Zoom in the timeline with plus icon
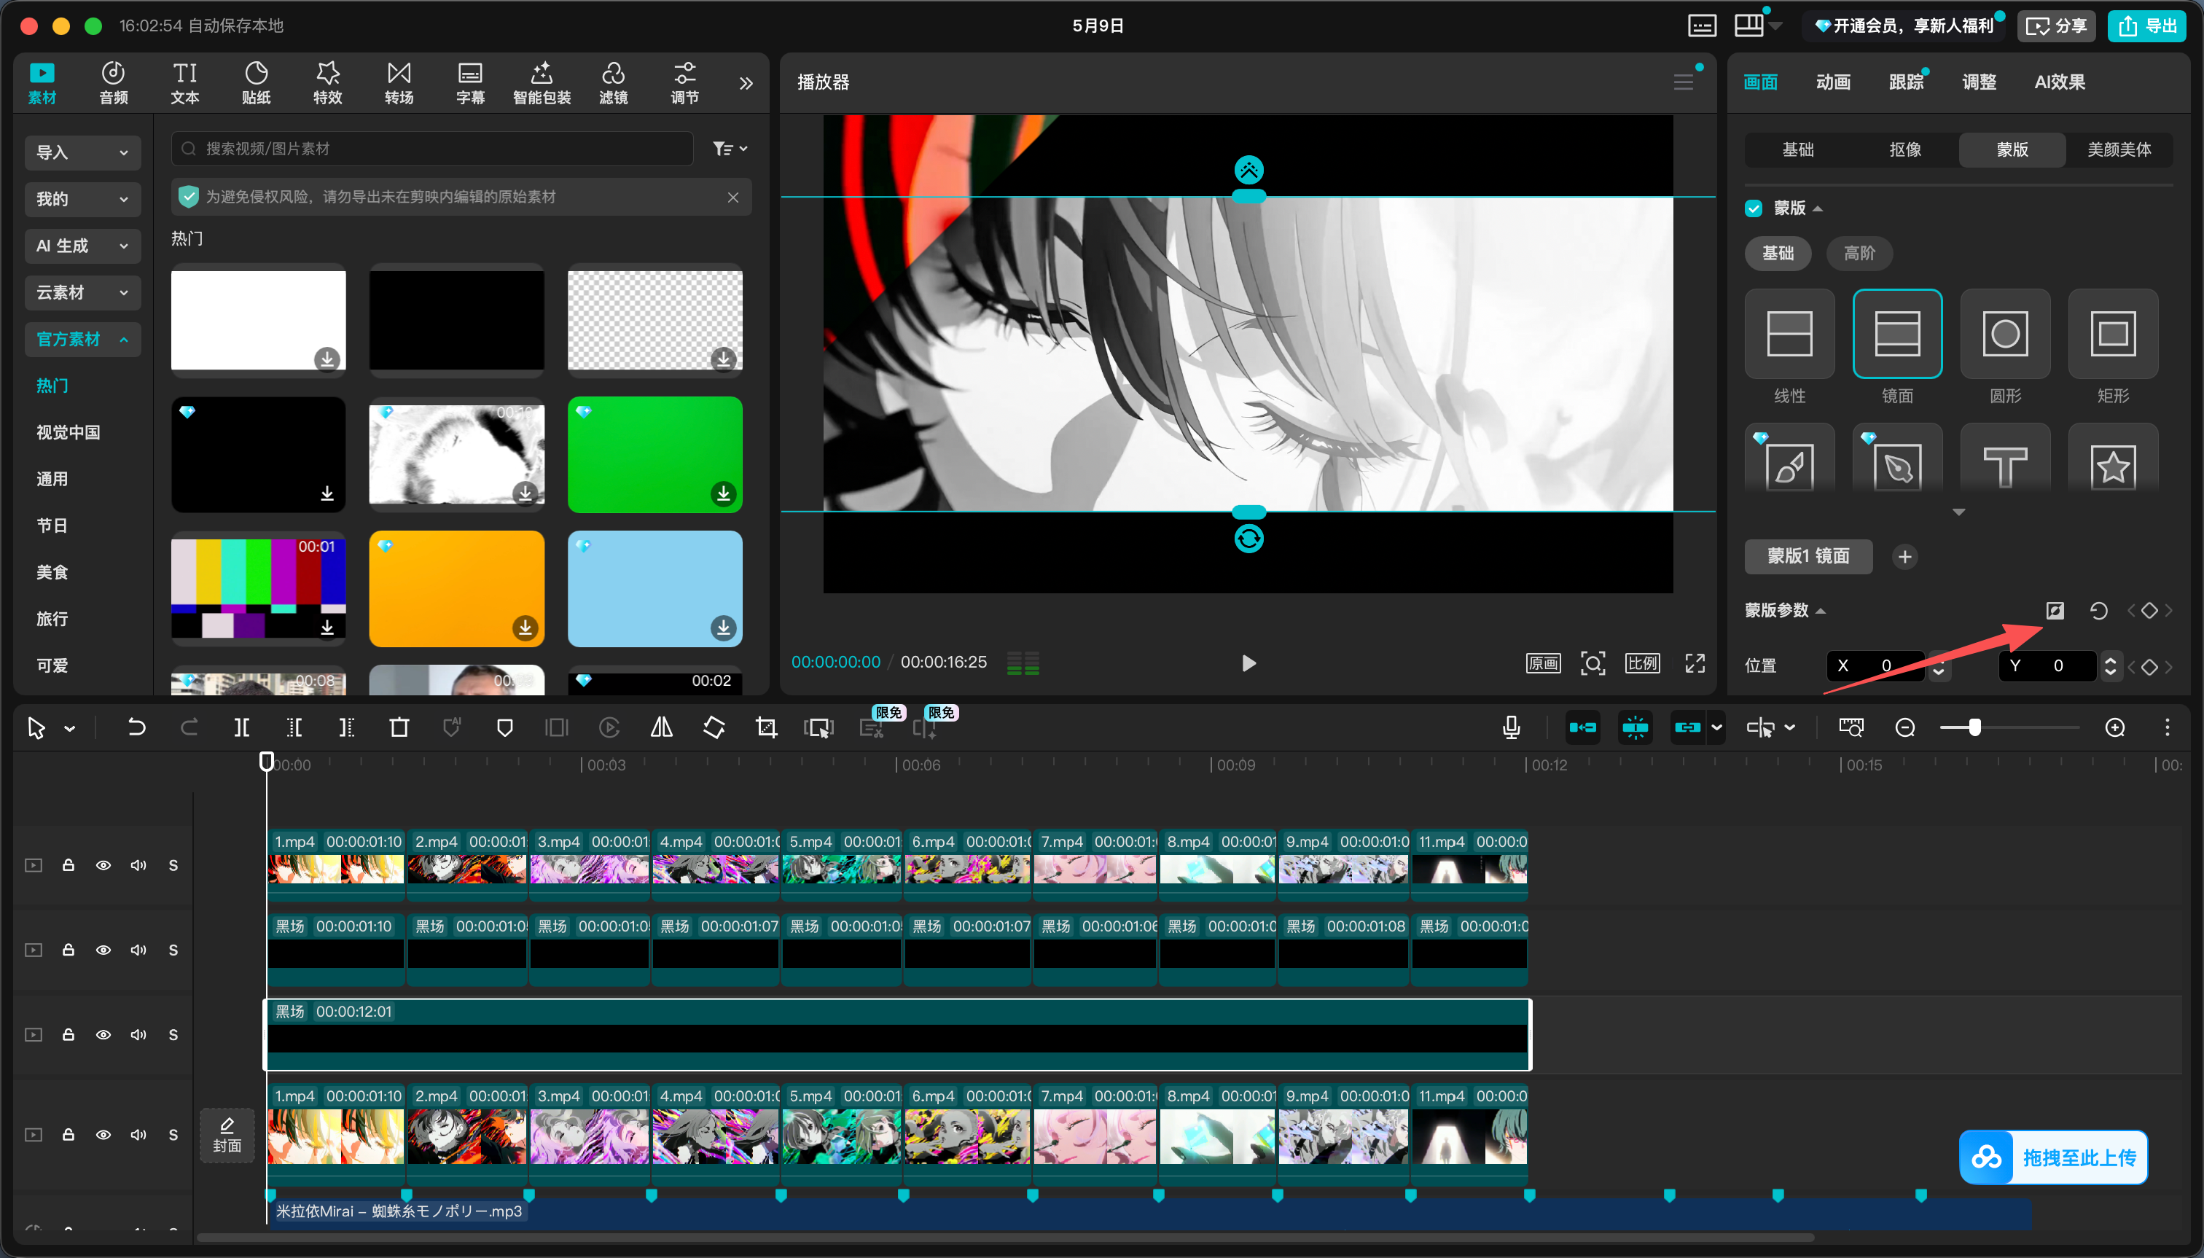This screenshot has width=2204, height=1258. [x=2115, y=727]
